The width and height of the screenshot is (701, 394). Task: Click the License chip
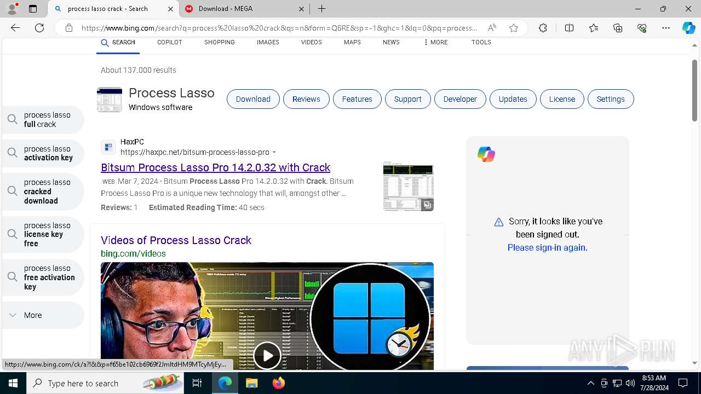pyautogui.click(x=562, y=99)
